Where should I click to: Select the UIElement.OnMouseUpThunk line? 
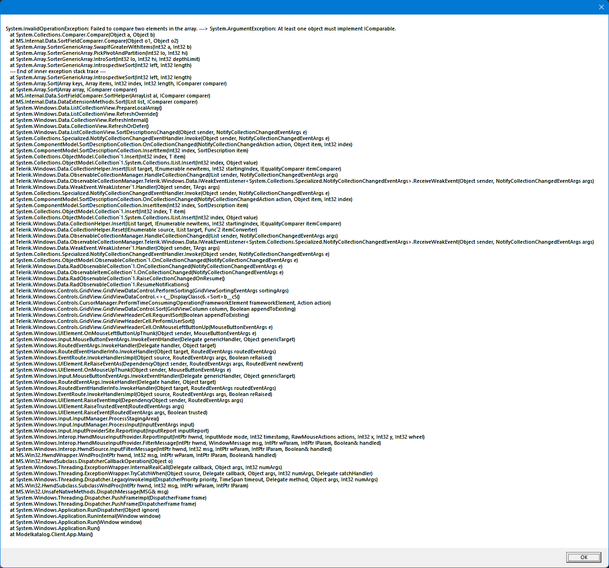[x=121, y=370]
